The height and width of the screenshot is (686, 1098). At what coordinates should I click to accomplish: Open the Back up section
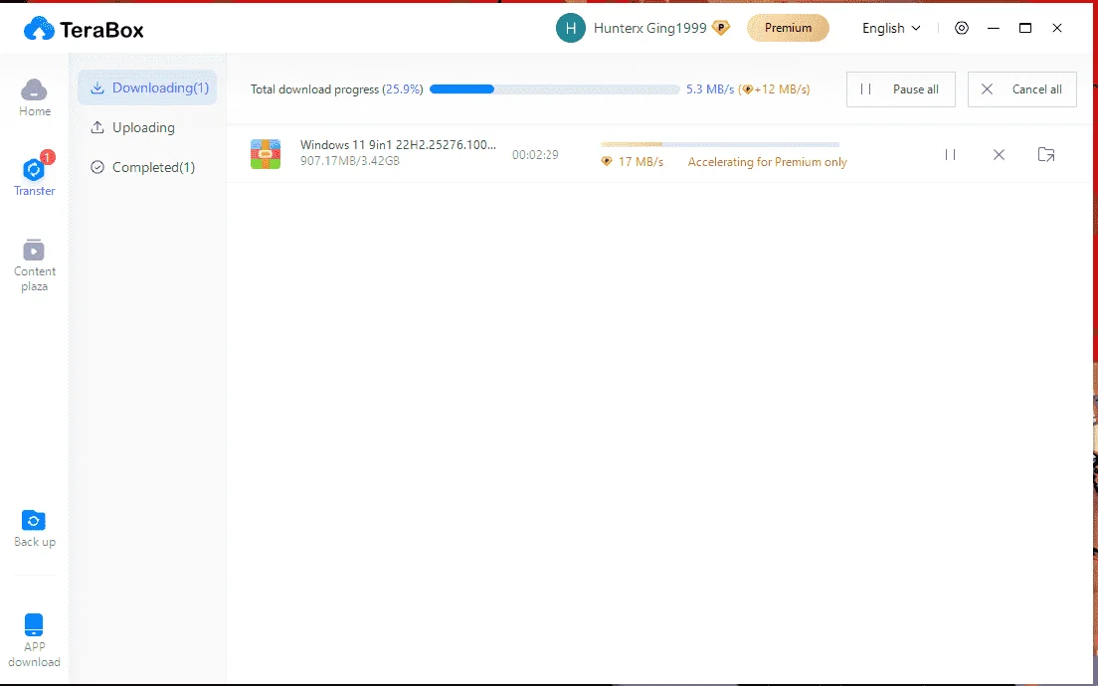(34, 529)
